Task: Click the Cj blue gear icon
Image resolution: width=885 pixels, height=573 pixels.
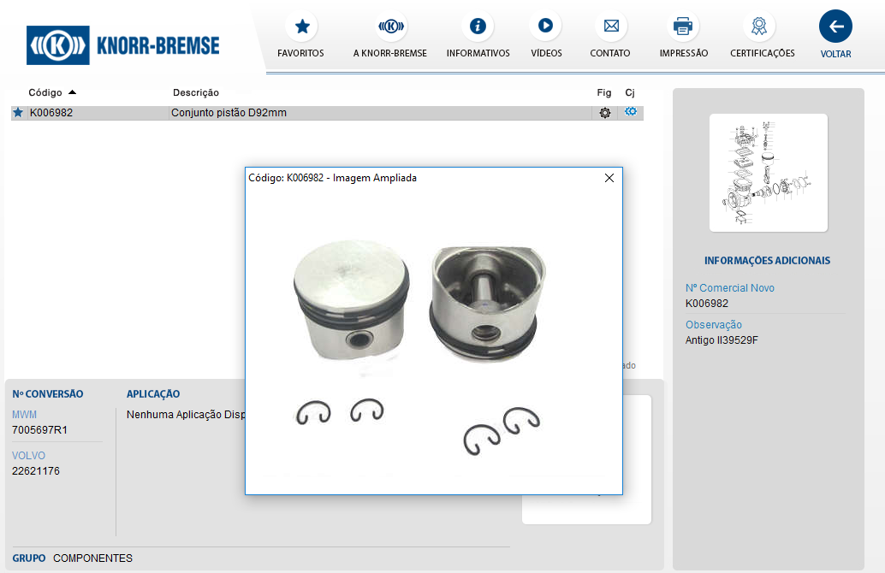Action: [x=631, y=112]
